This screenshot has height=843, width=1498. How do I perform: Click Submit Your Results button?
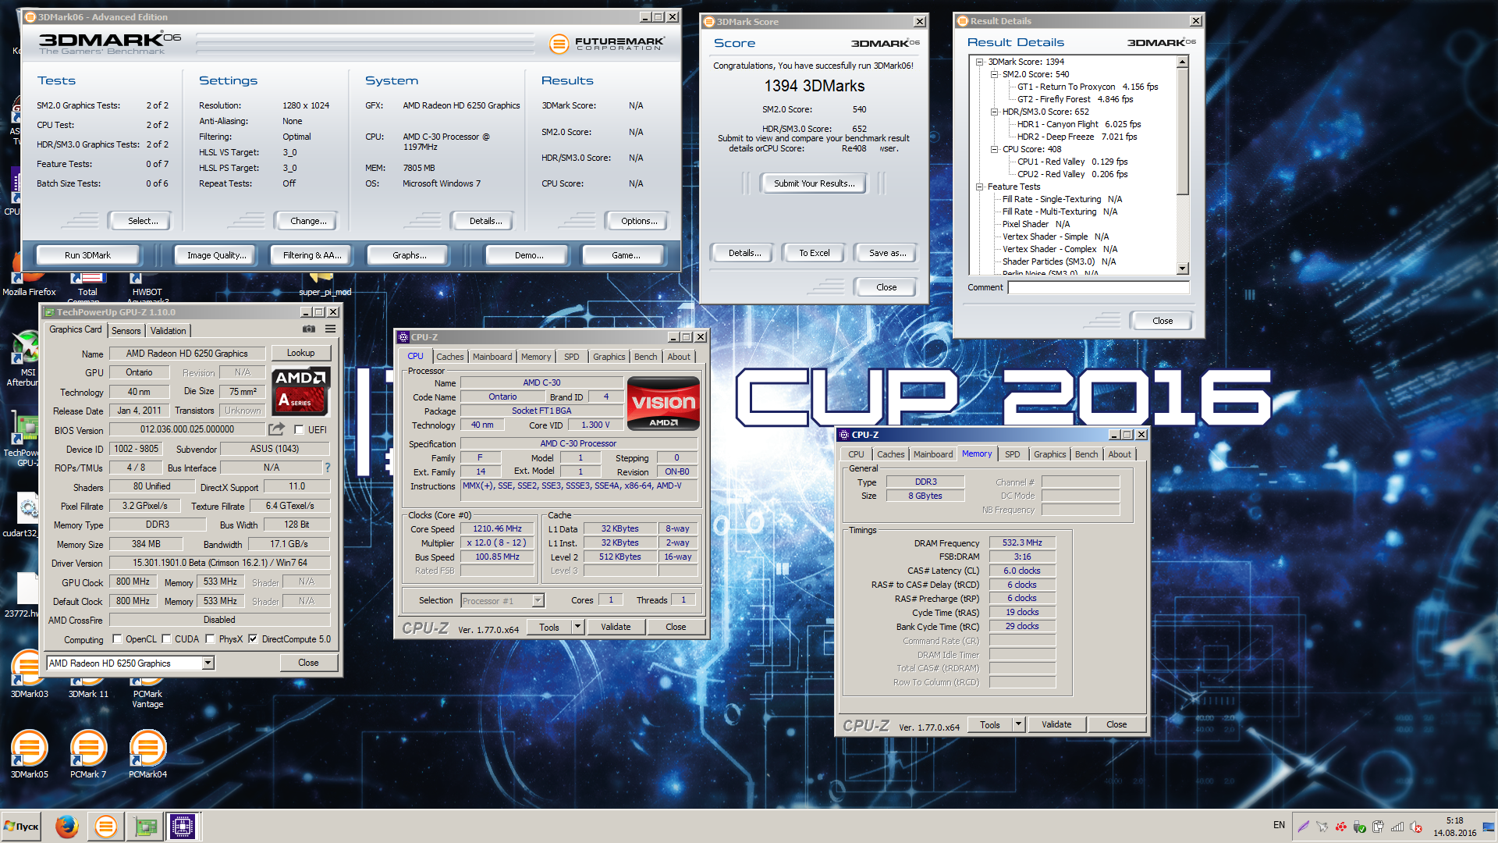click(x=814, y=183)
